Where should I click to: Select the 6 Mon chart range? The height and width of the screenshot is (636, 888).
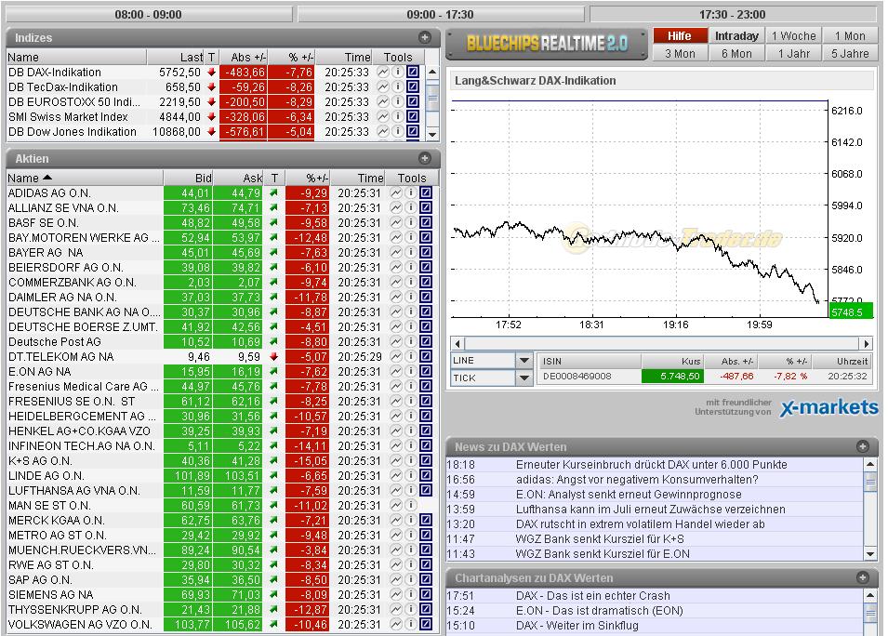[x=736, y=53]
